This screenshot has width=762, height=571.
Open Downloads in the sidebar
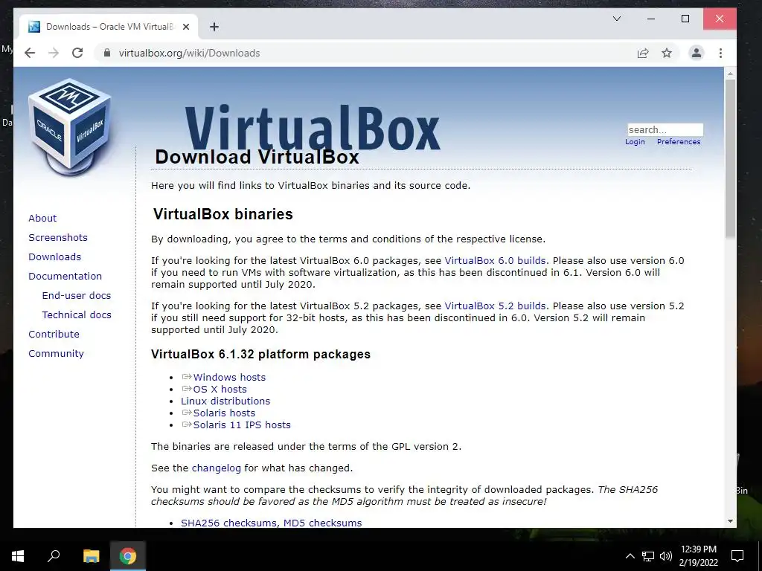point(54,257)
